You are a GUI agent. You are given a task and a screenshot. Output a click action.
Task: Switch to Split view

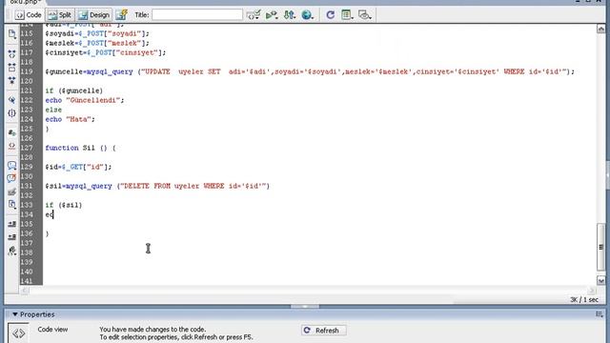[x=60, y=15]
